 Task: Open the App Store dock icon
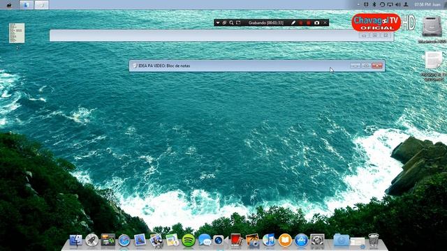[301, 241]
